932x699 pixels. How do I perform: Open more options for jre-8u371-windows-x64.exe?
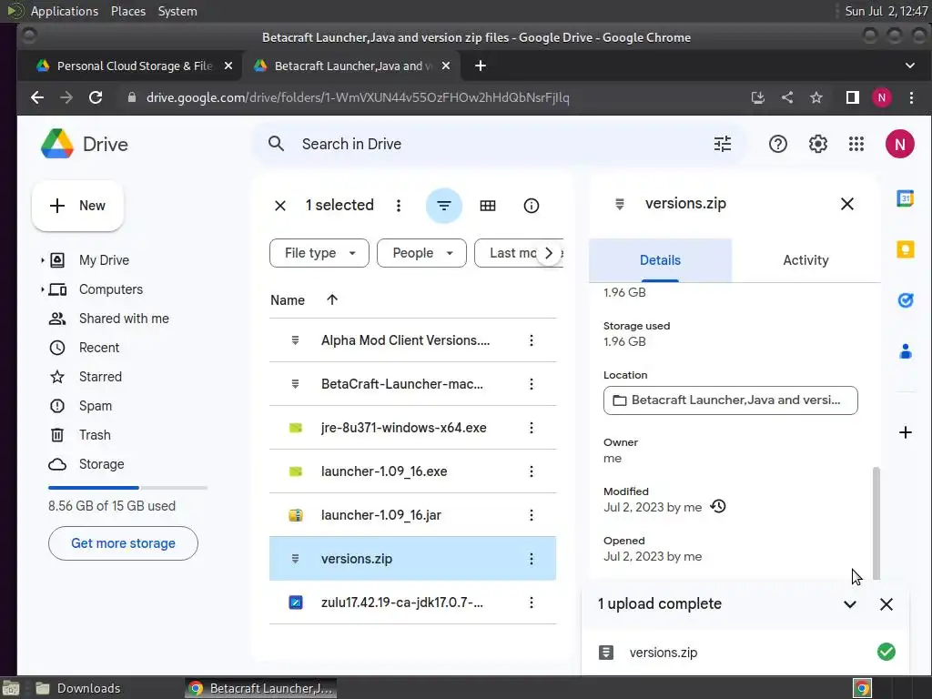coord(532,428)
